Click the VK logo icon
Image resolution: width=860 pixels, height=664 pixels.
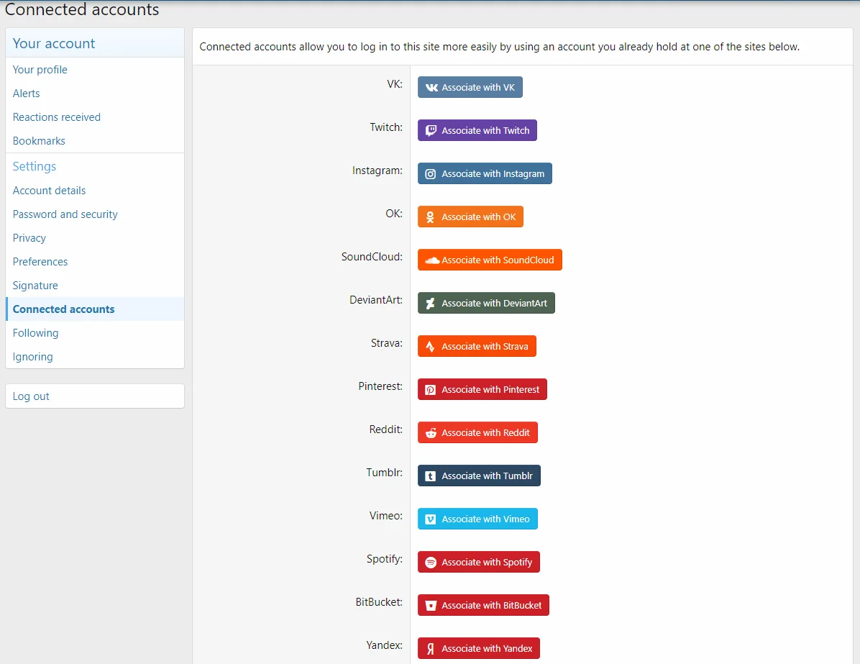click(x=431, y=87)
